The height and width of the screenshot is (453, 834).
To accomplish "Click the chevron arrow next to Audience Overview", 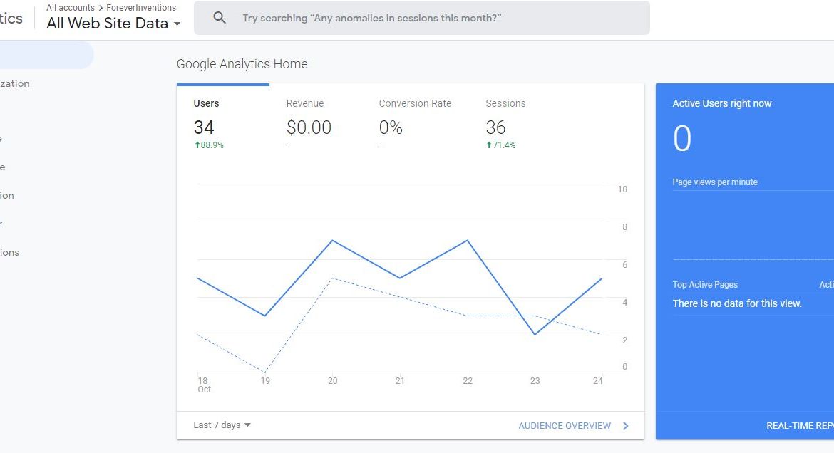I will tap(626, 425).
